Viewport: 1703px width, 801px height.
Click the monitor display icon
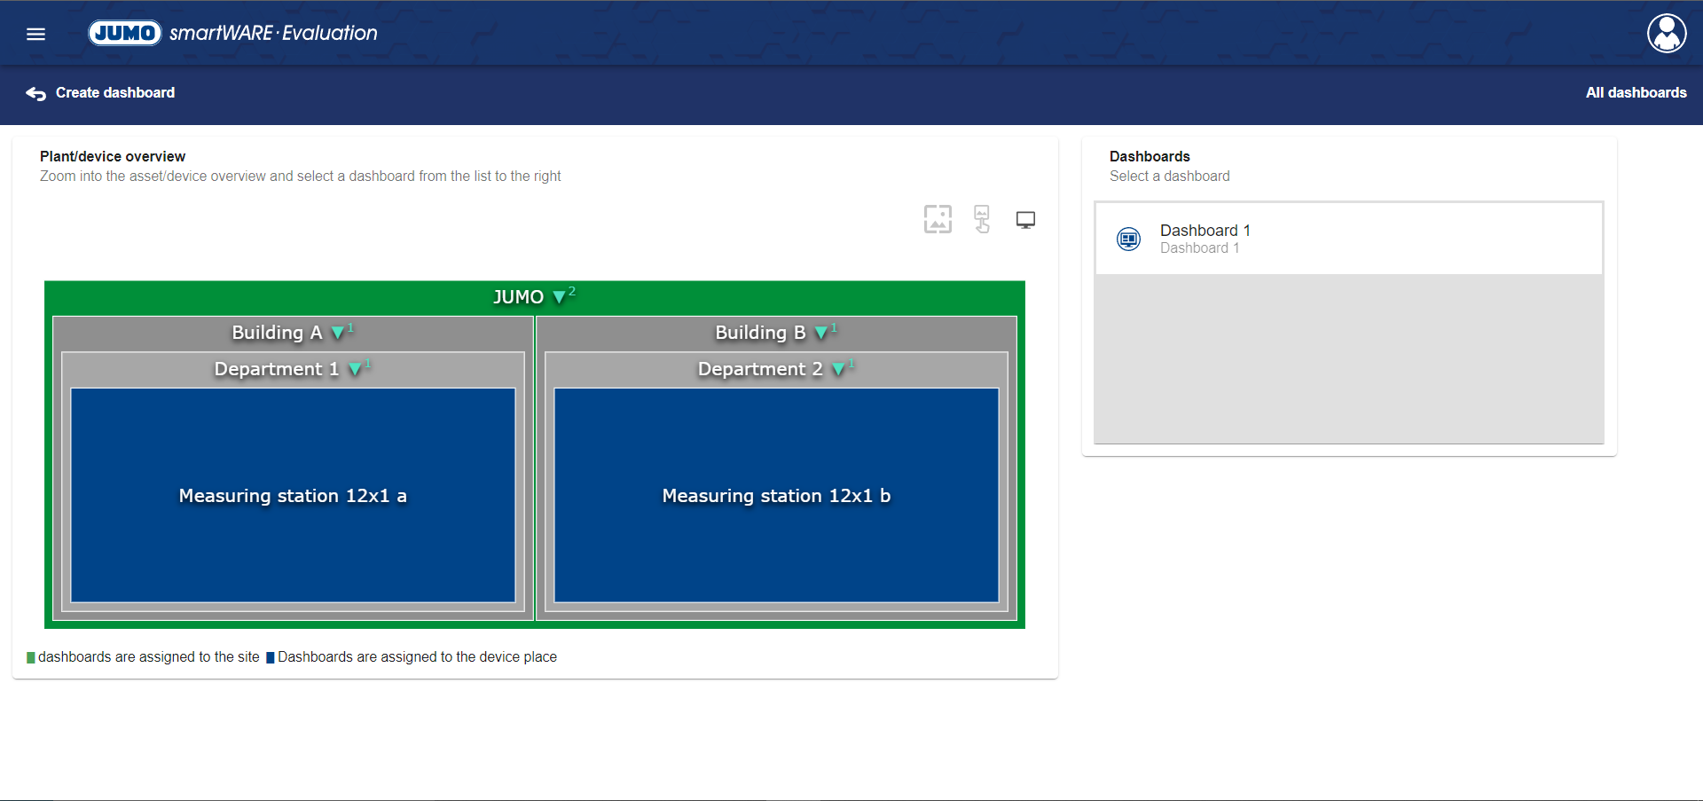pos(1025,220)
